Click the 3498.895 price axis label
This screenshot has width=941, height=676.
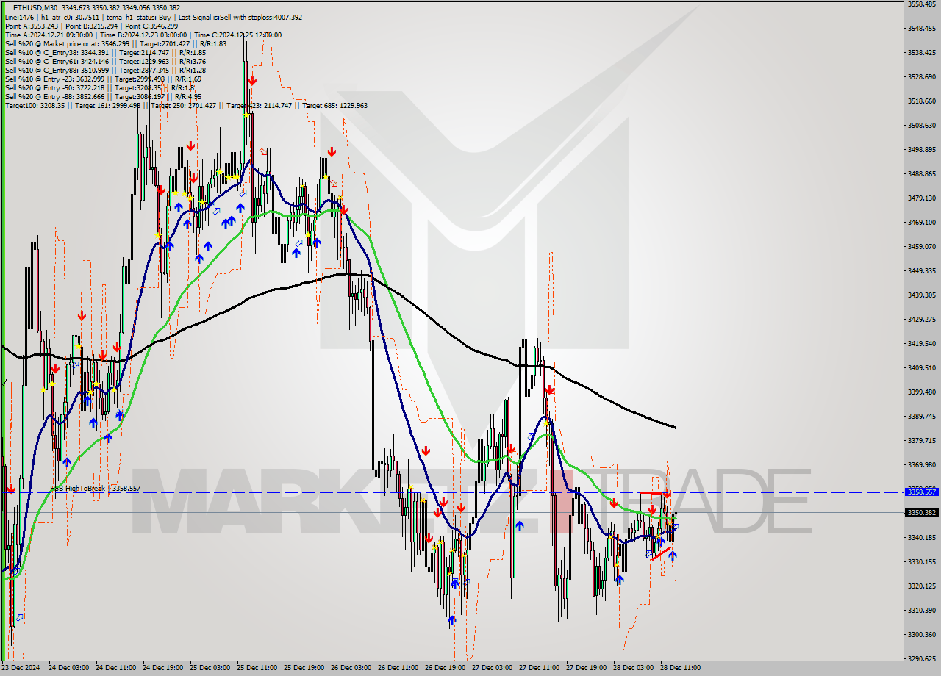pos(921,149)
